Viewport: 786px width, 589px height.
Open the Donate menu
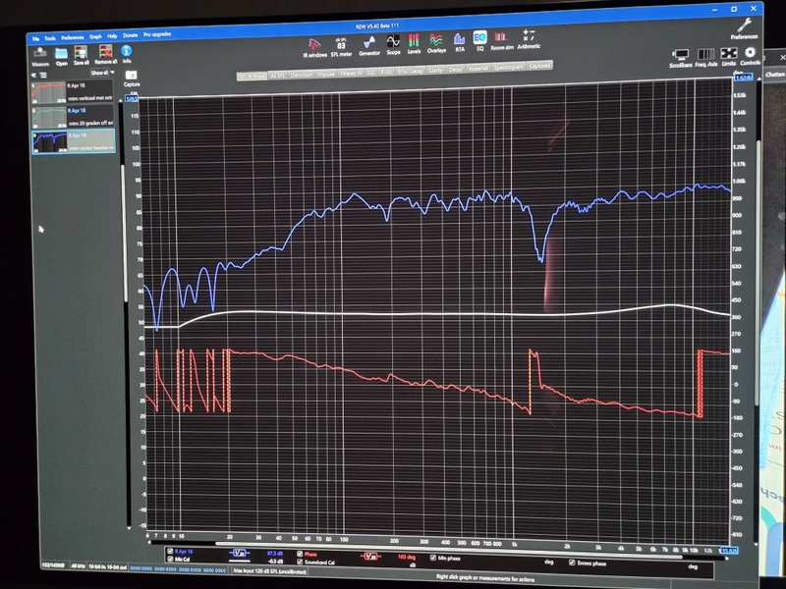coord(131,35)
